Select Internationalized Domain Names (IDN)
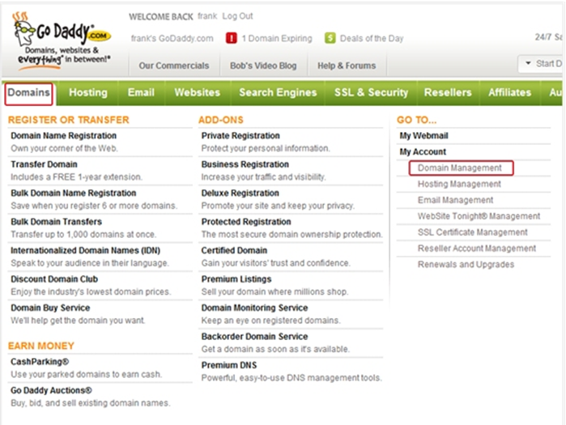Image resolution: width=566 pixels, height=425 pixels. [86, 250]
